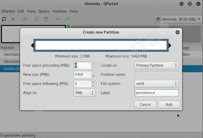Image resolution: width=203 pixels, height=138 pixels.
Task: Click into the Label text field
Action: tap(156, 93)
